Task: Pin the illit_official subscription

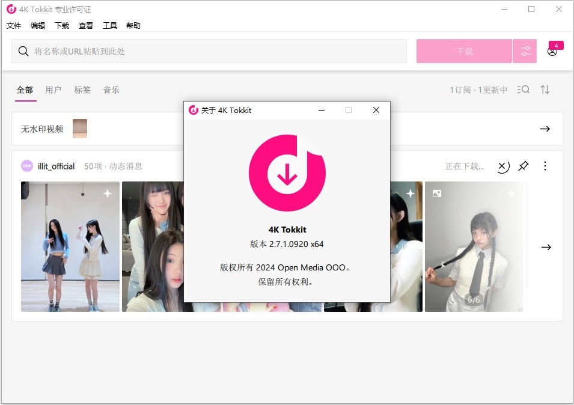Action: (524, 166)
